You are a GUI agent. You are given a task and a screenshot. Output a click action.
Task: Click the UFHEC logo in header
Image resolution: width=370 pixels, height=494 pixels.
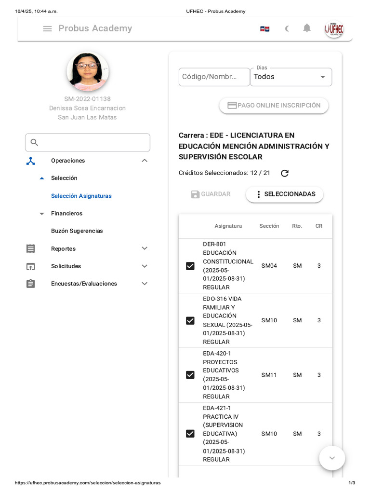(x=334, y=29)
